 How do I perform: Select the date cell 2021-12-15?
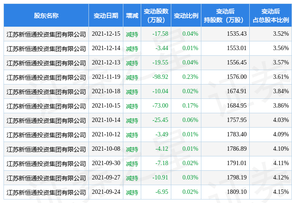pos(106,34)
